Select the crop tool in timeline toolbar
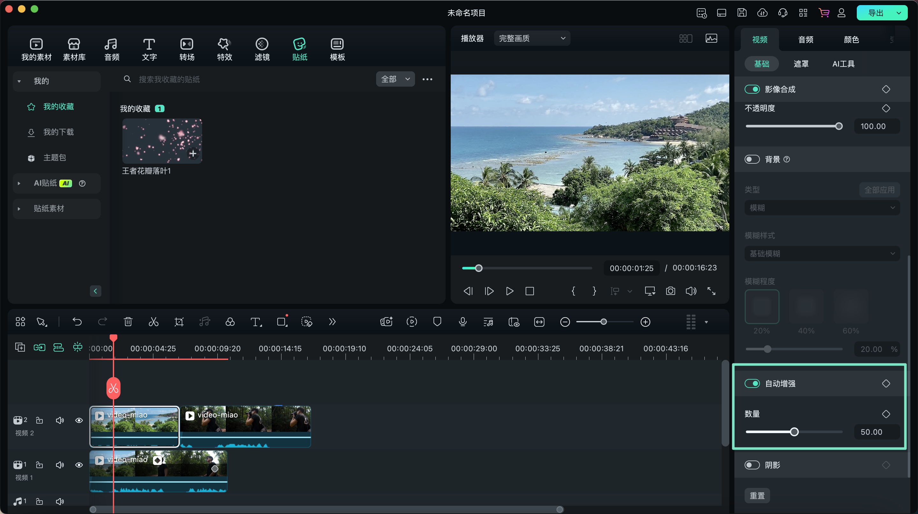Screen dimensions: 918x514 179,322
